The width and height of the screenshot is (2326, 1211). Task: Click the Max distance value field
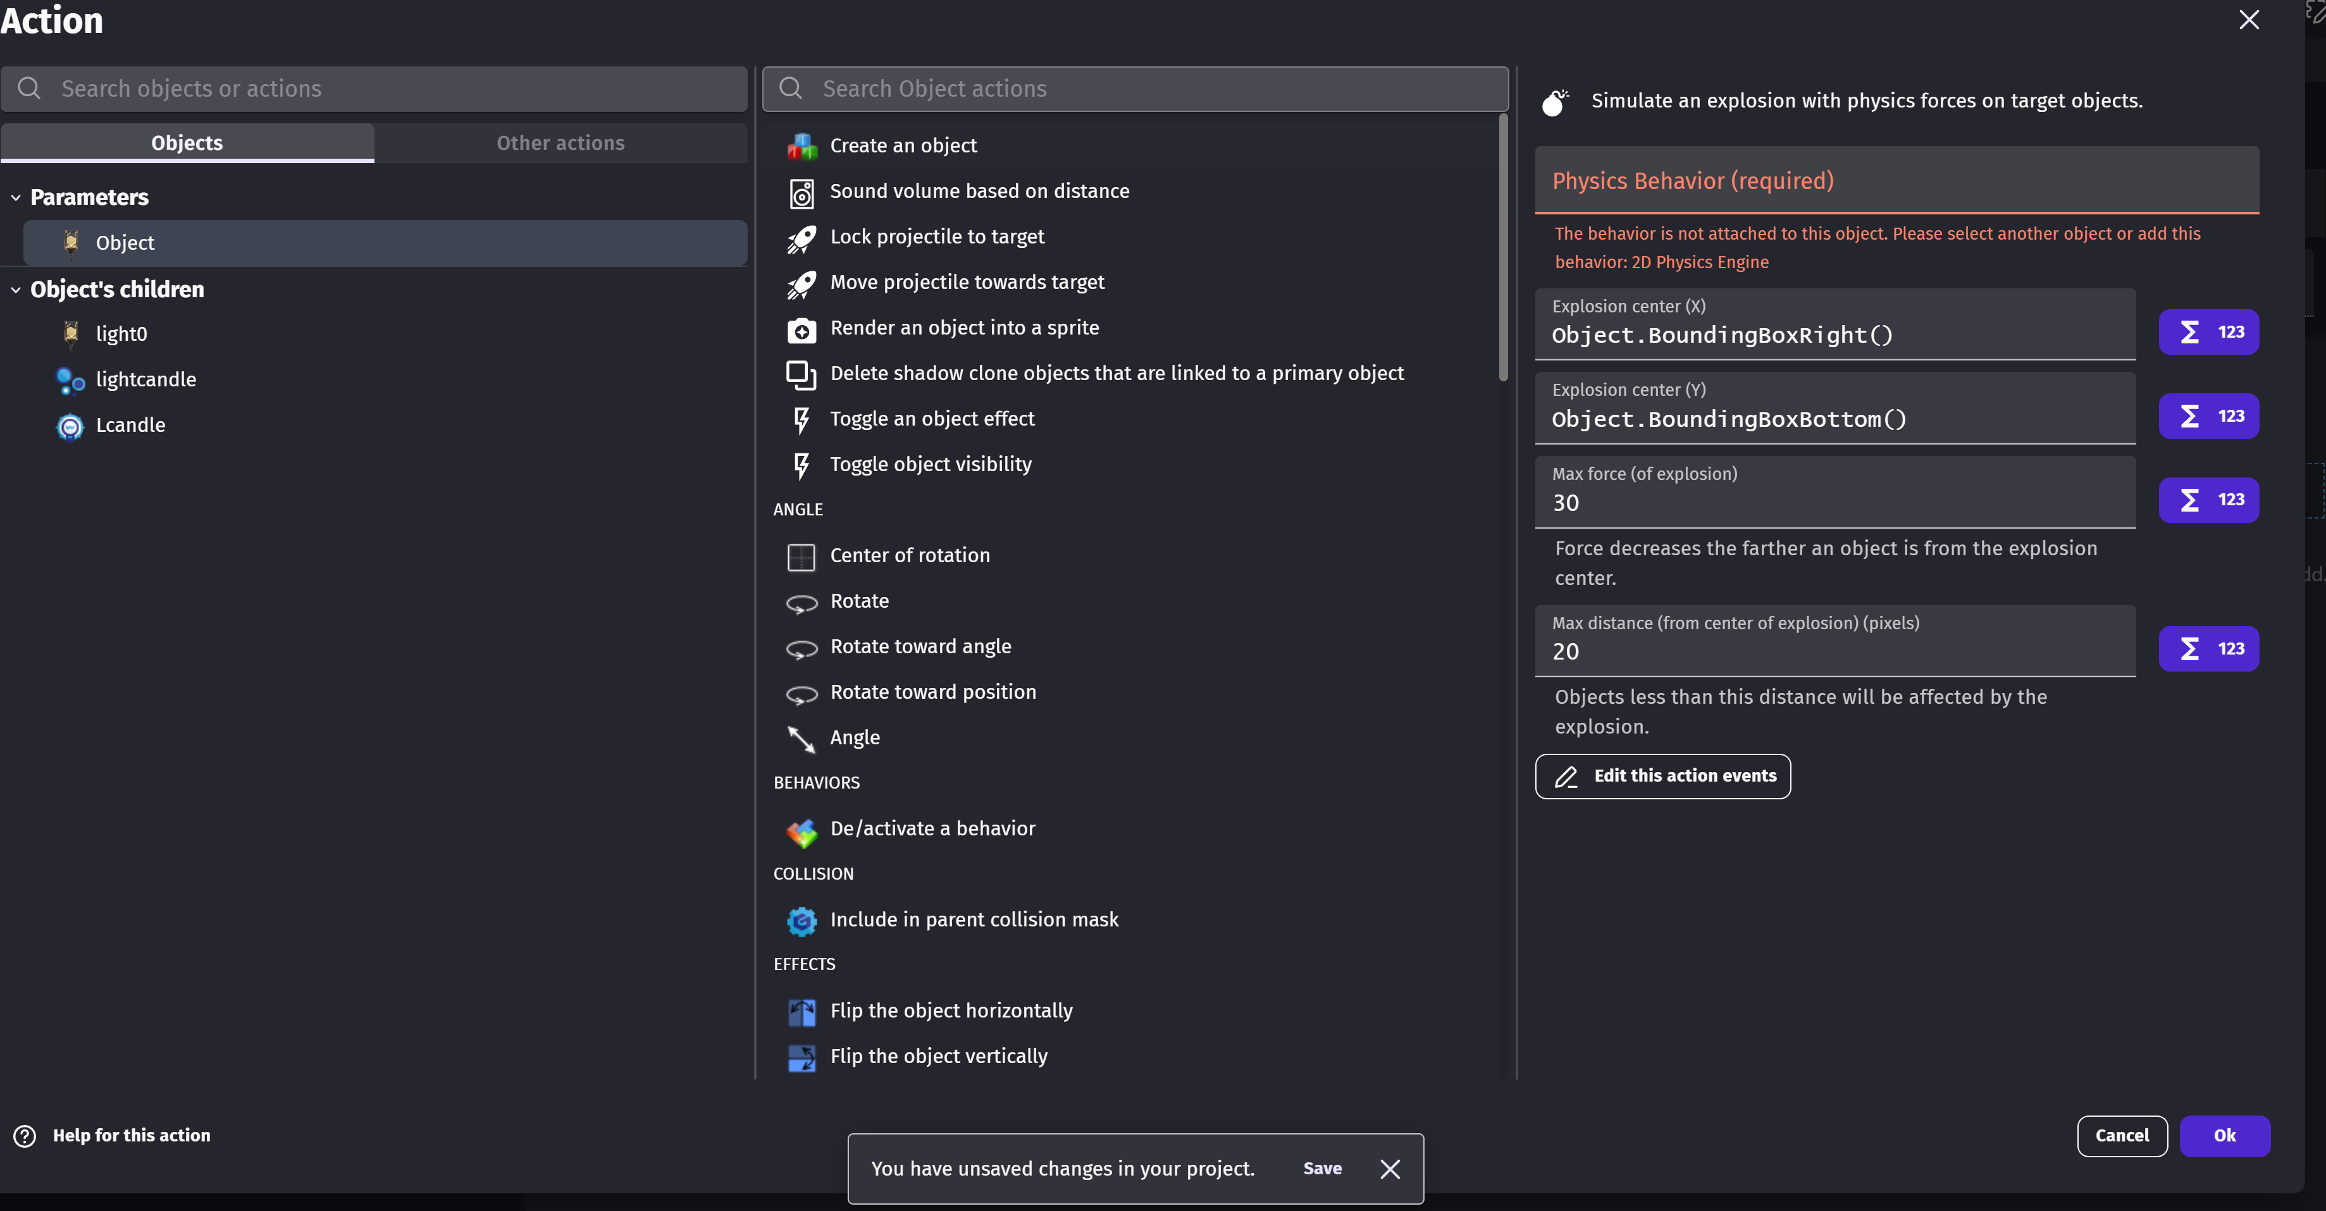click(x=1834, y=641)
